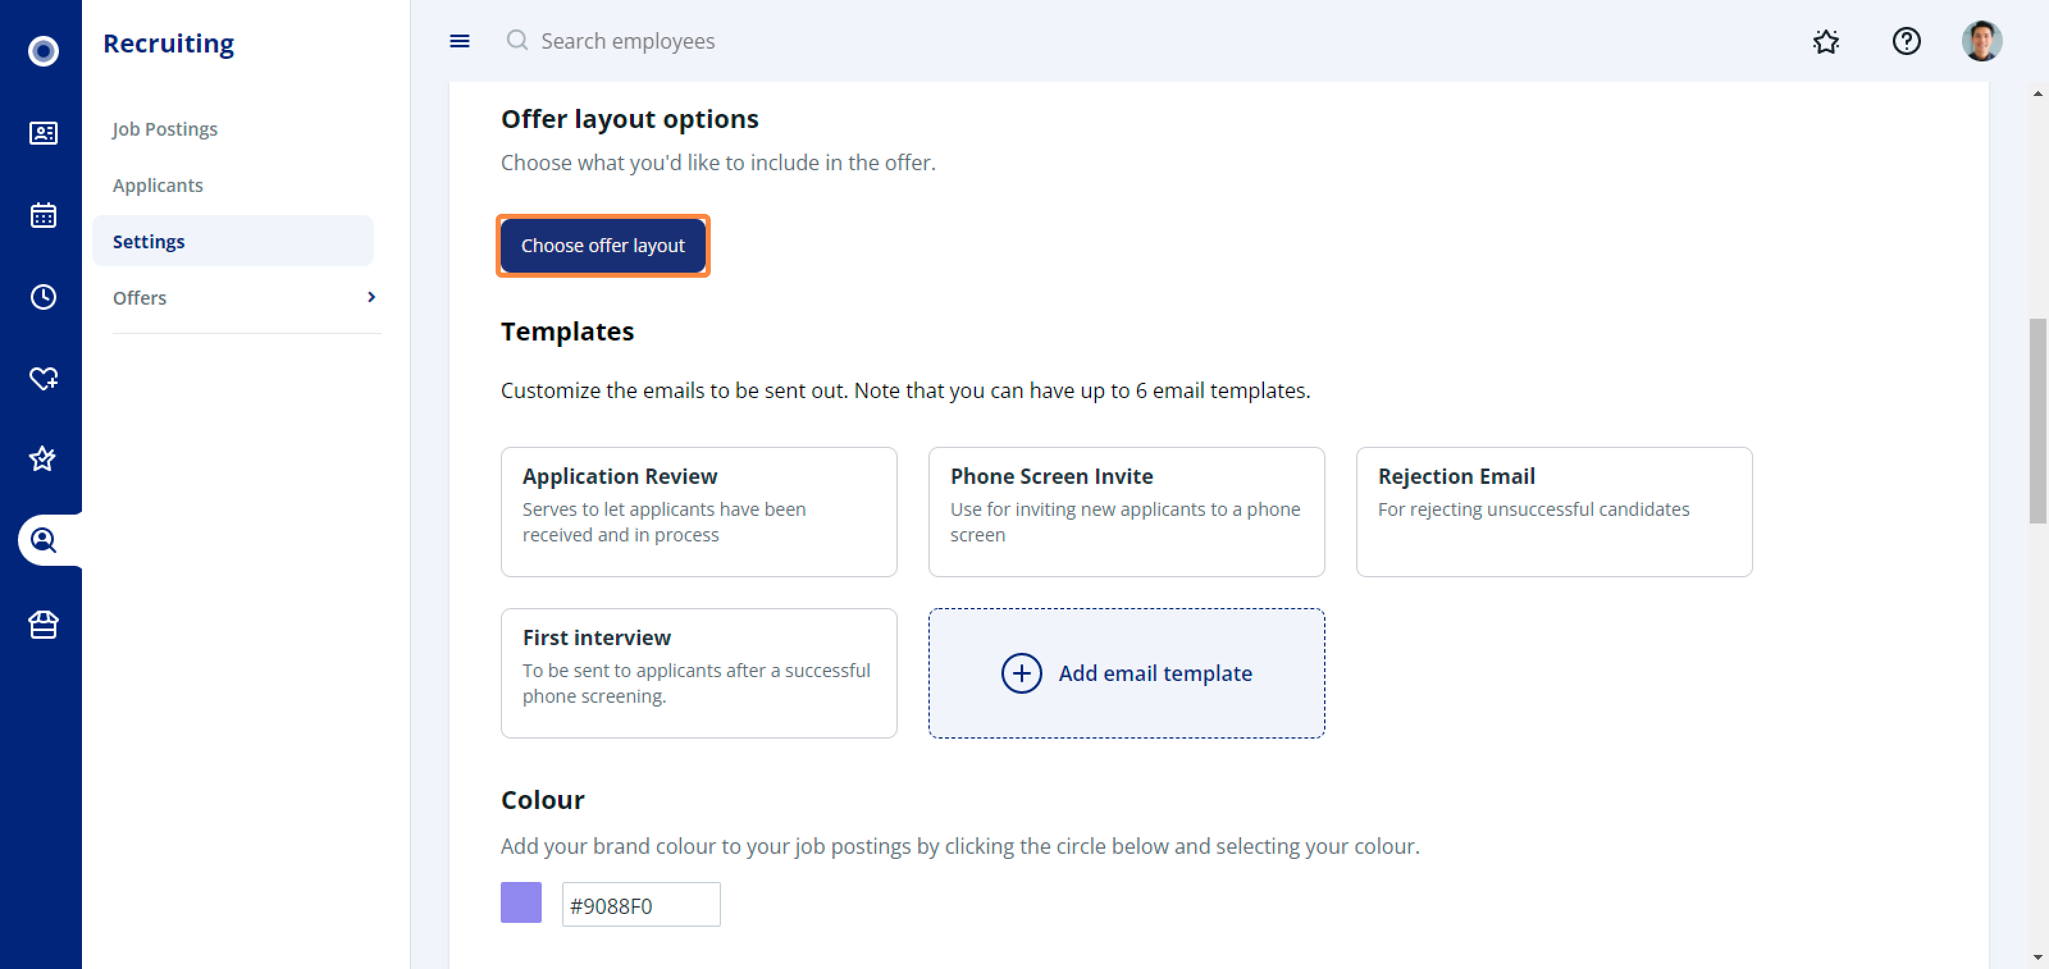Open the clock time-tracking sidebar icon

tap(43, 296)
